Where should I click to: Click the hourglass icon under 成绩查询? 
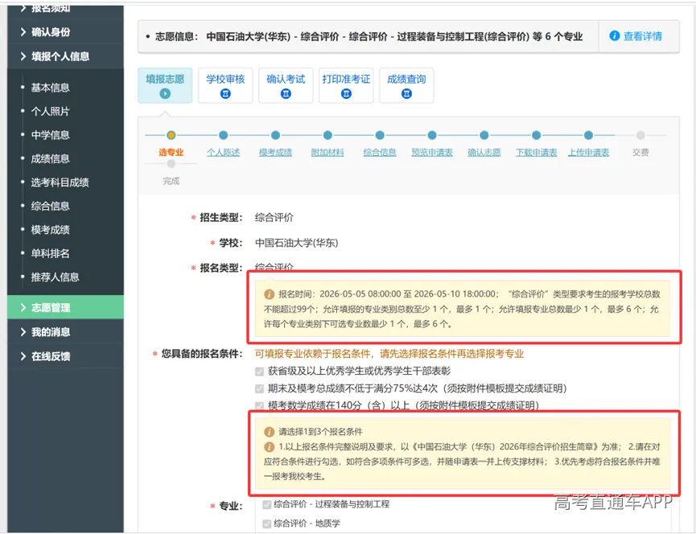click(x=406, y=93)
